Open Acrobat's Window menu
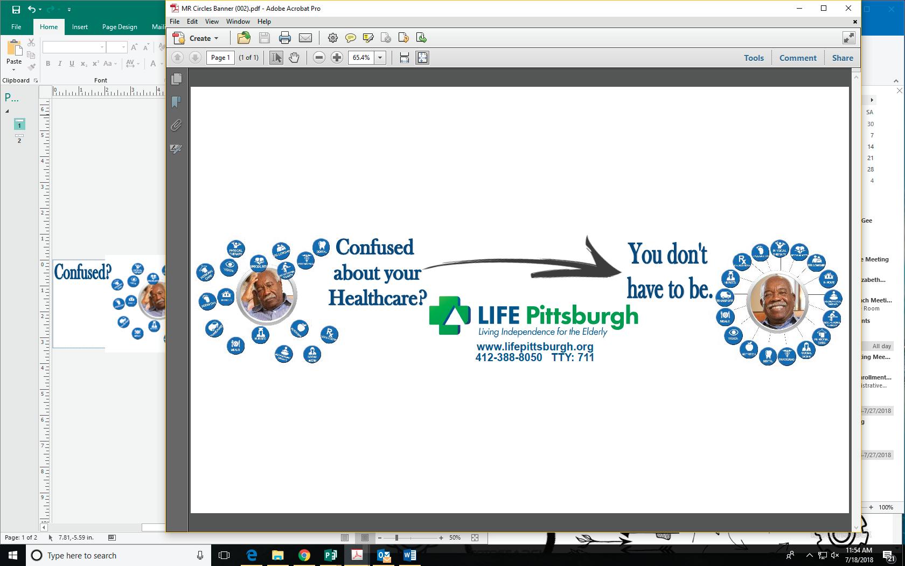Image resolution: width=905 pixels, height=566 pixels. pos(238,22)
